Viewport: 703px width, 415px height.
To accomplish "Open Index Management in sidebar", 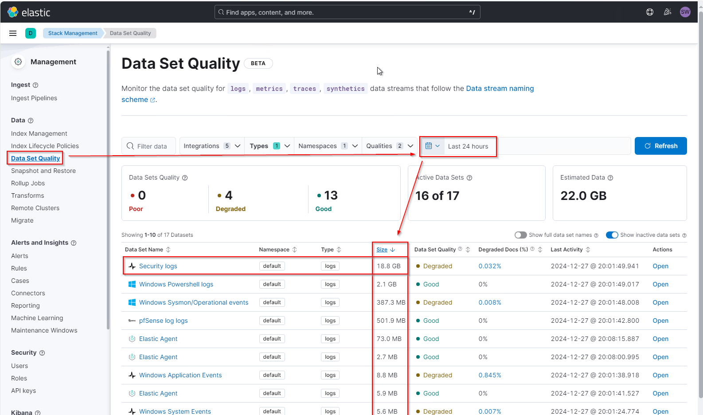I will click(39, 133).
